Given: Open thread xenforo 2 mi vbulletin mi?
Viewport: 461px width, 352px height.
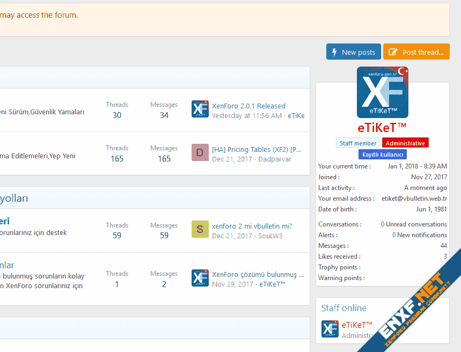Looking at the screenshot, I should [x=252, y=226].
